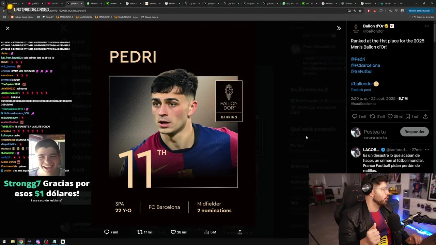Click the repost icon showing 17 mil in sidebar
The width and height of the screenshot is (436, 245).
[372, 116]
